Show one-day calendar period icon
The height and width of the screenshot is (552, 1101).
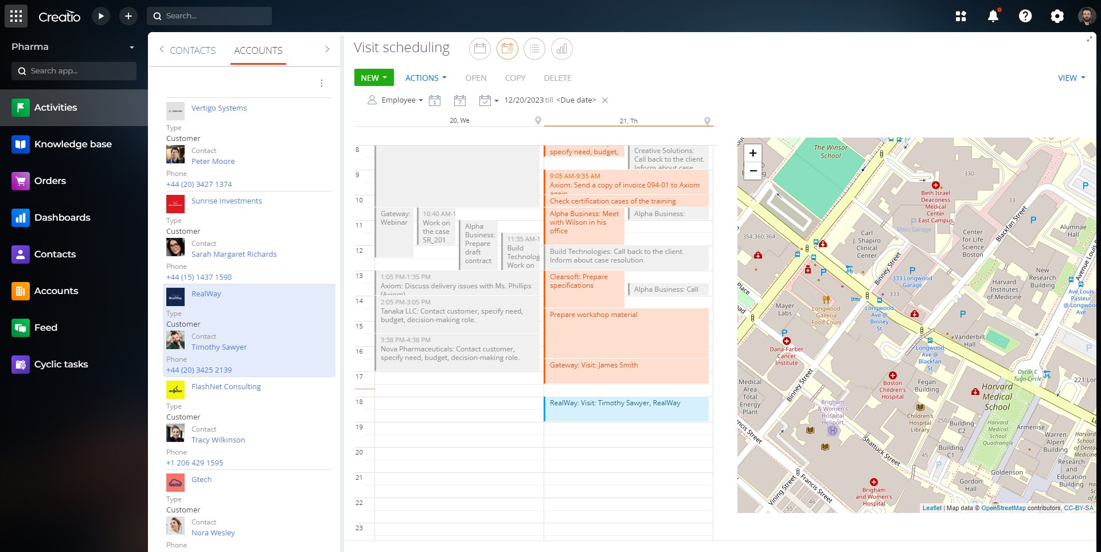435,100
